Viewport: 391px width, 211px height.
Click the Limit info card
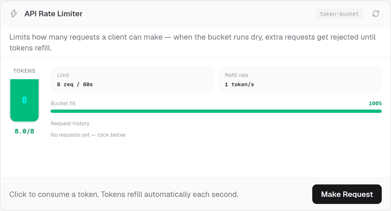pyautogui.click(x=132, y=80)
